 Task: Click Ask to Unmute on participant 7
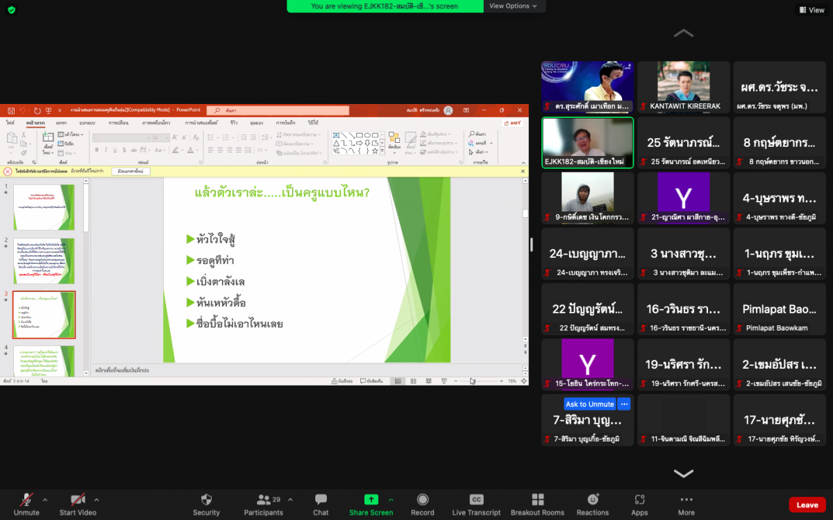click(x=589, y=404)
